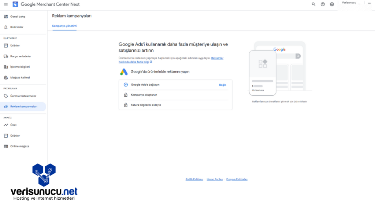The image size is (375, 211).
Task: Click the Bildirimler bell icon
Action: [6, 27]
